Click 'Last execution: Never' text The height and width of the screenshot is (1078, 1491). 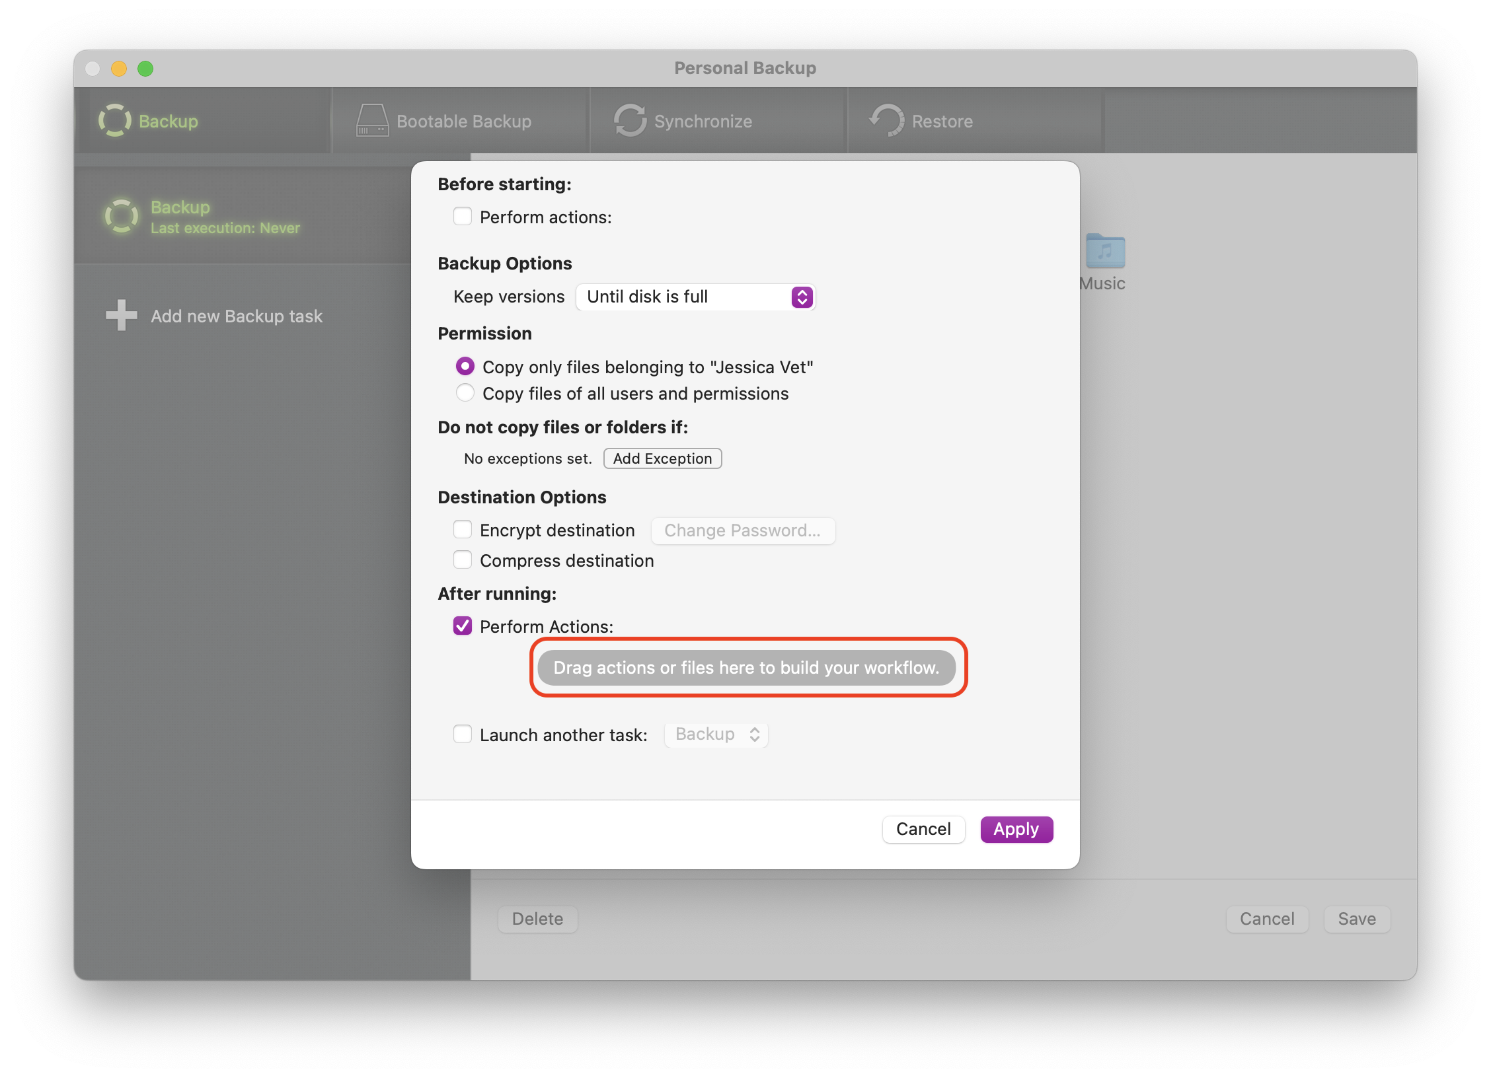(225, 228)
